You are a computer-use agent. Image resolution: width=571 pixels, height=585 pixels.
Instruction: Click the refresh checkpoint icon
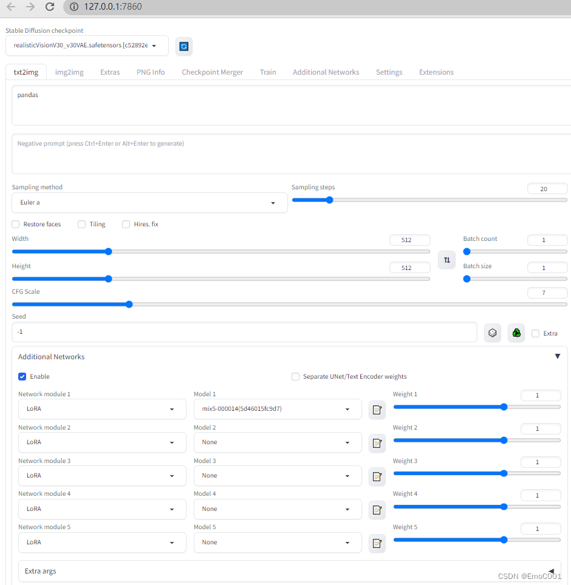coord(183,46)
